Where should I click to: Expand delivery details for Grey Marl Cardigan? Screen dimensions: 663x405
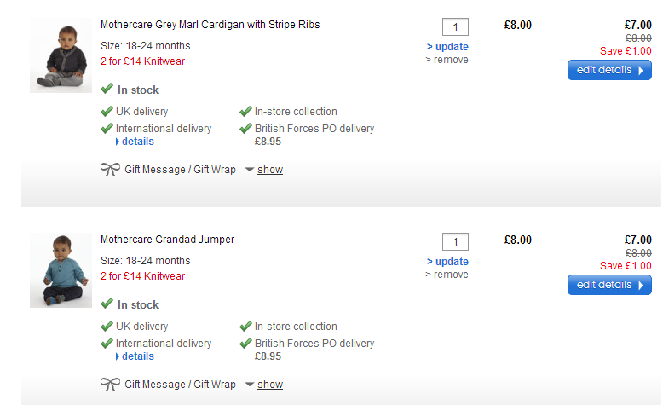[136, 142]
